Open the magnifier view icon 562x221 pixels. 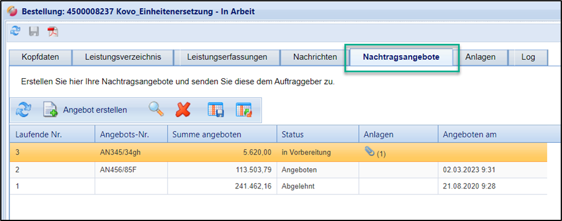[156, 110]
